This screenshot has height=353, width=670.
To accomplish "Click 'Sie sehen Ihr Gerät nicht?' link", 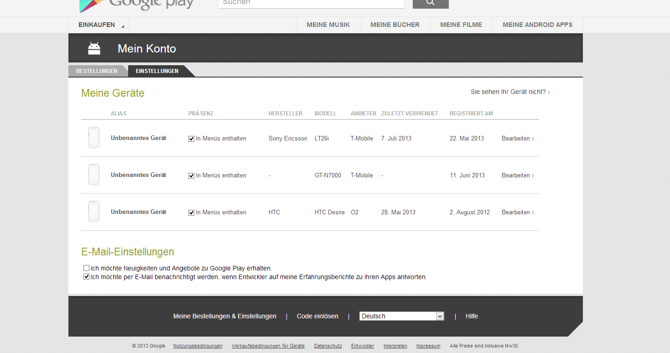I will 510,92.
